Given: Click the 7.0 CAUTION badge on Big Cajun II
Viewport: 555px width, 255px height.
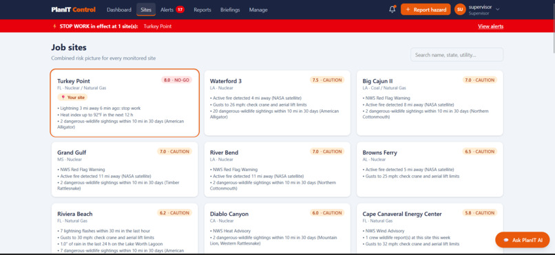Looking at the screenshot, I should click(x=480, y=80).
